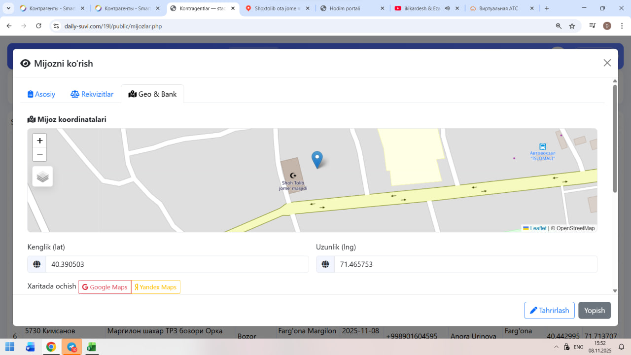
Task: Click the bus station icon on map
Action: click(x=542, y=146)
